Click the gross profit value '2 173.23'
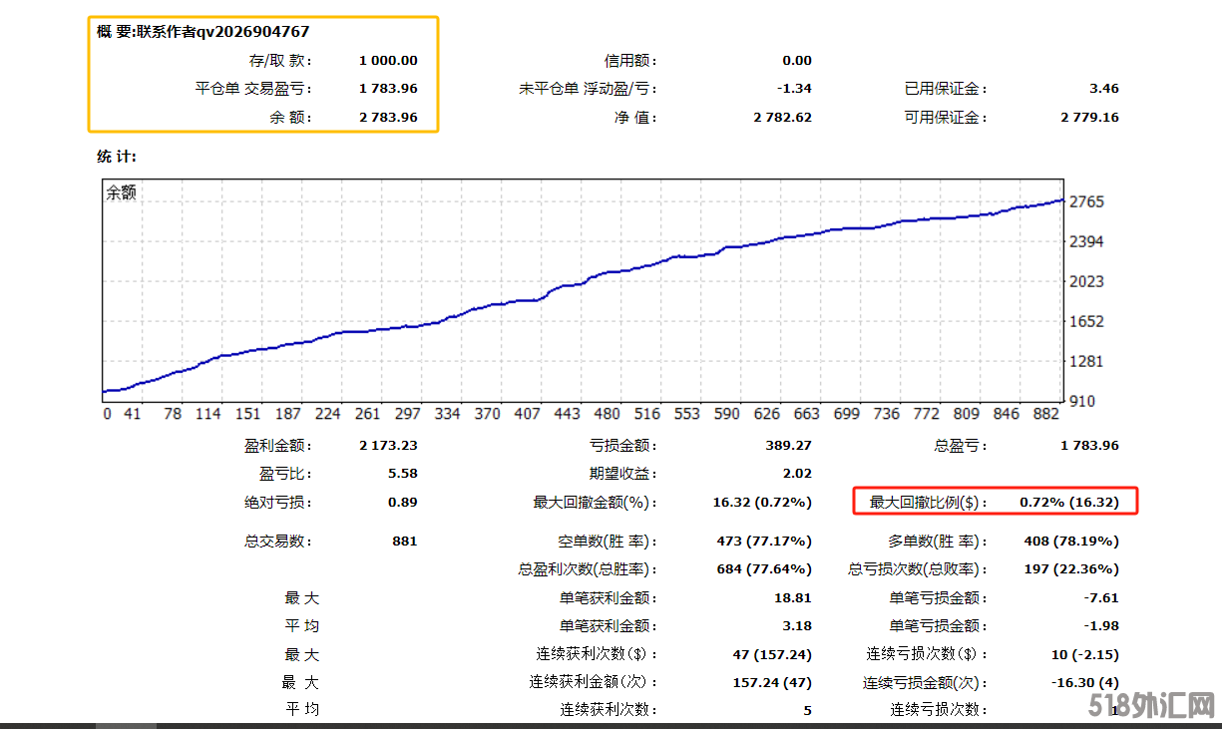The height and width of the screenshot is (729, 1222). pyautogui.click(x=388, y=446)
